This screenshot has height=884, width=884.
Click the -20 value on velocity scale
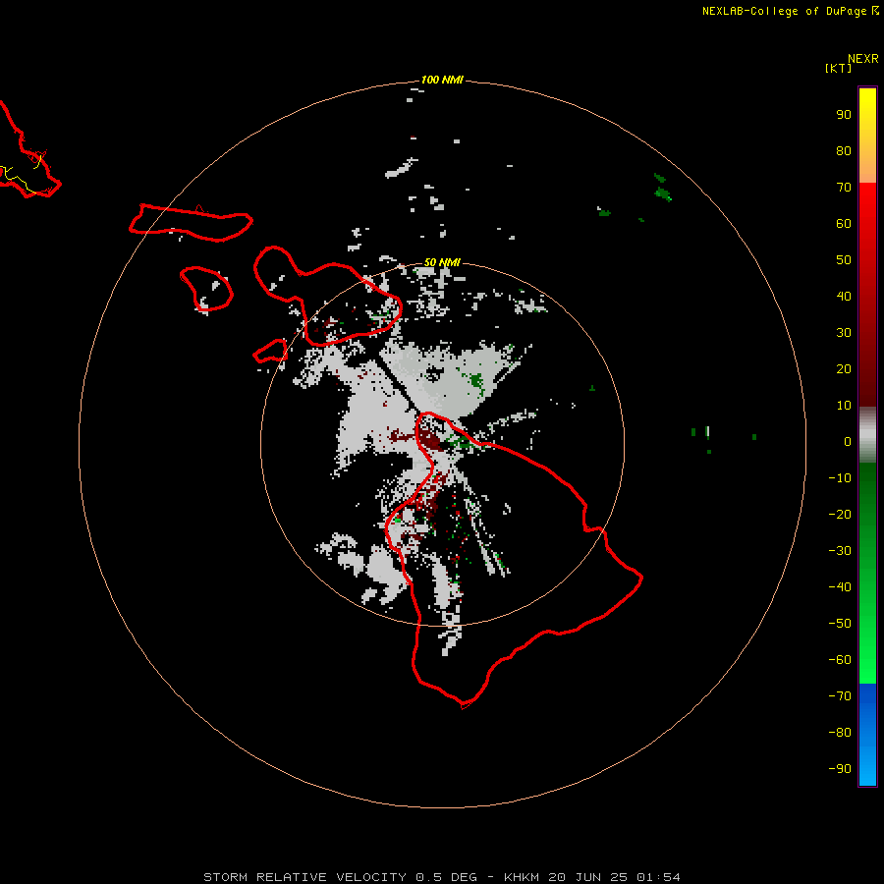[x=840, y=514]
